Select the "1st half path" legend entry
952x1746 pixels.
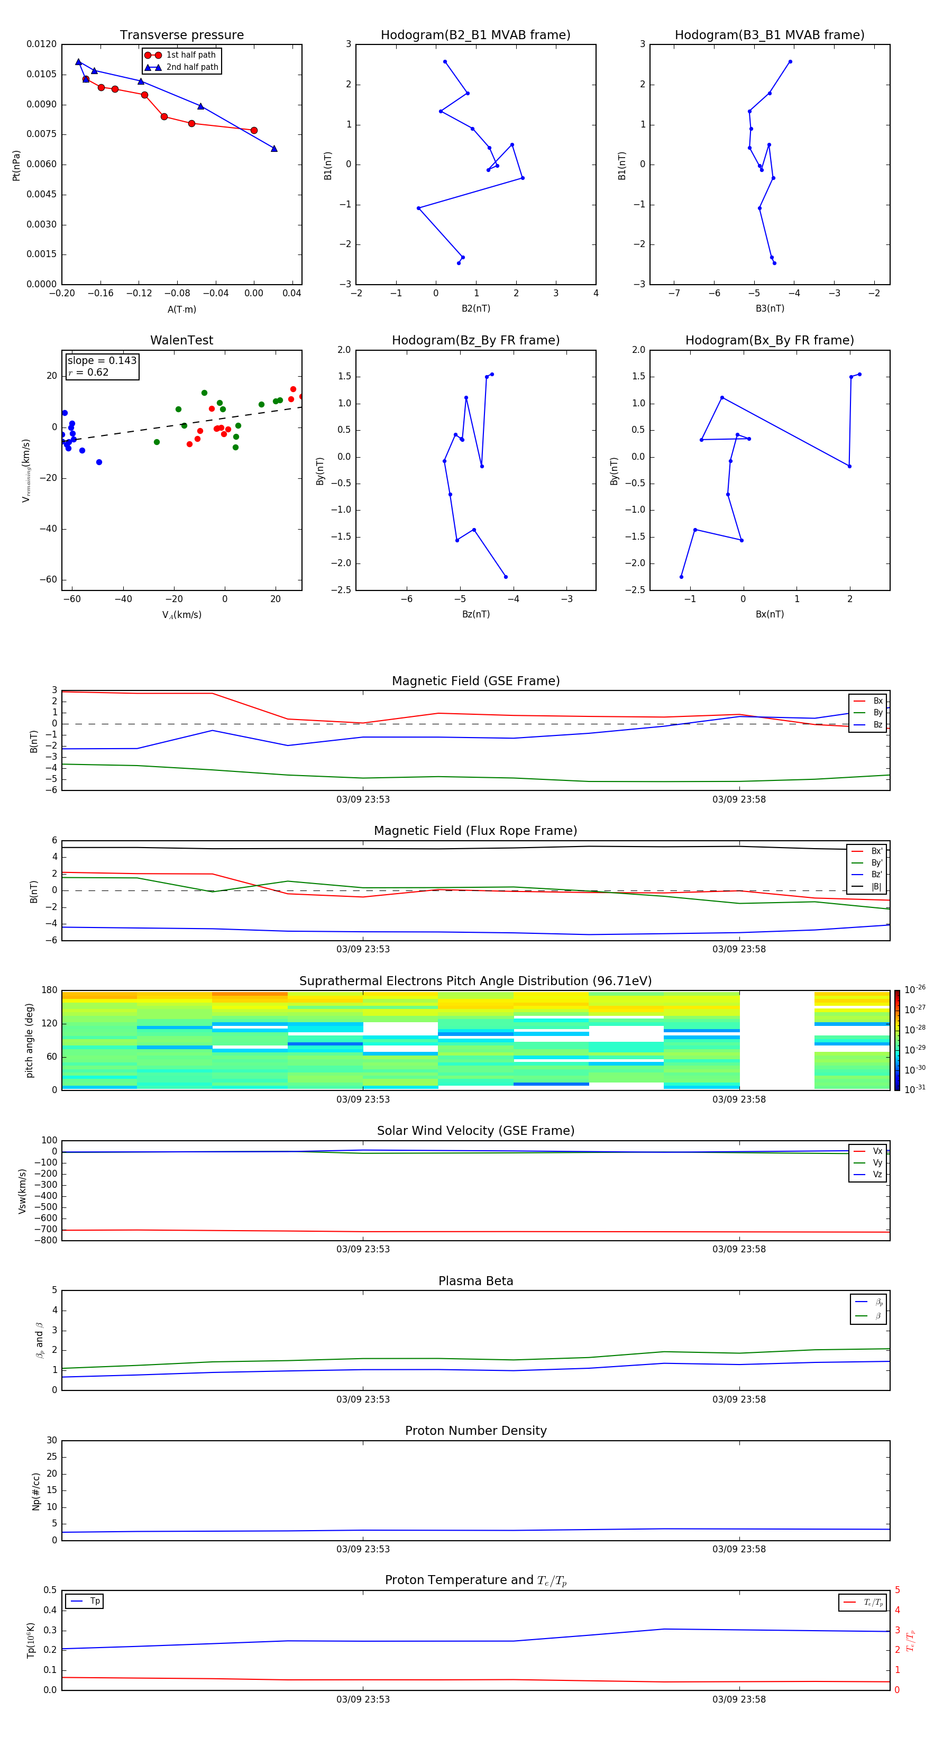coord(180,55)
